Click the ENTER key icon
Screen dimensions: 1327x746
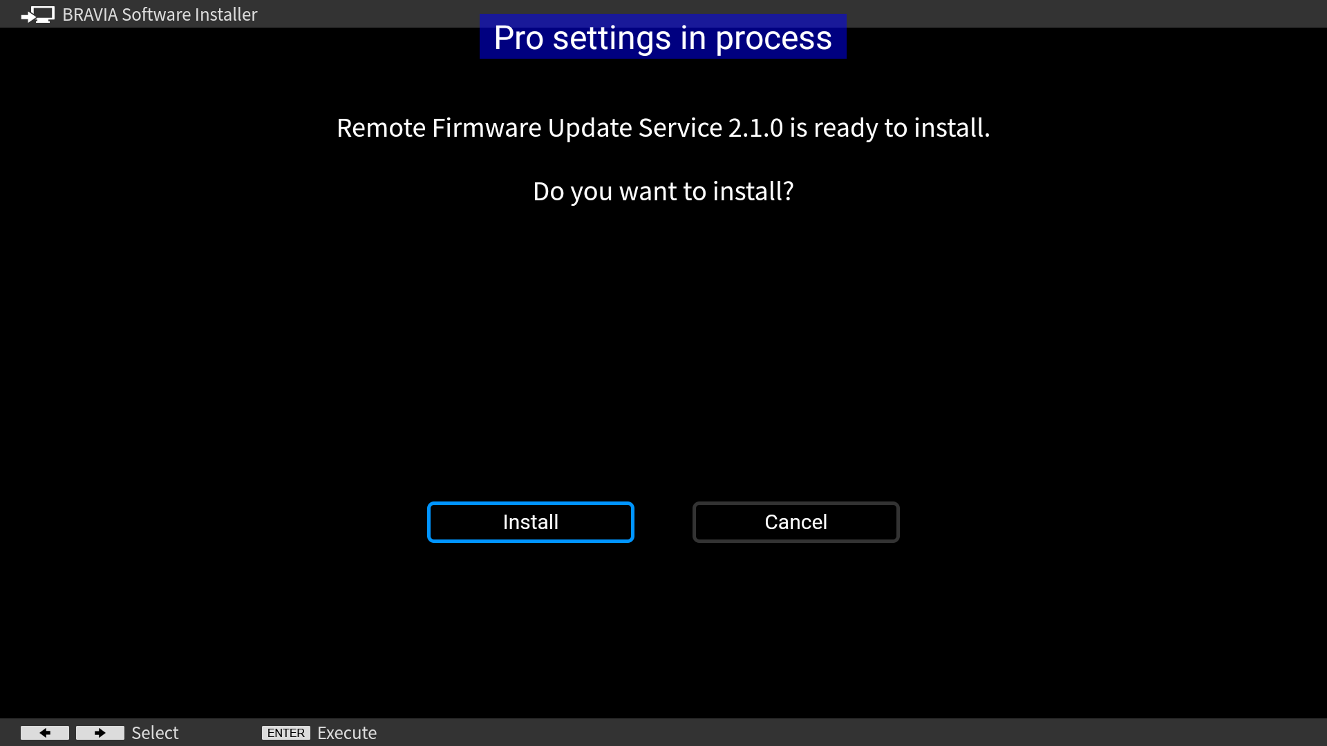[286, 733]
